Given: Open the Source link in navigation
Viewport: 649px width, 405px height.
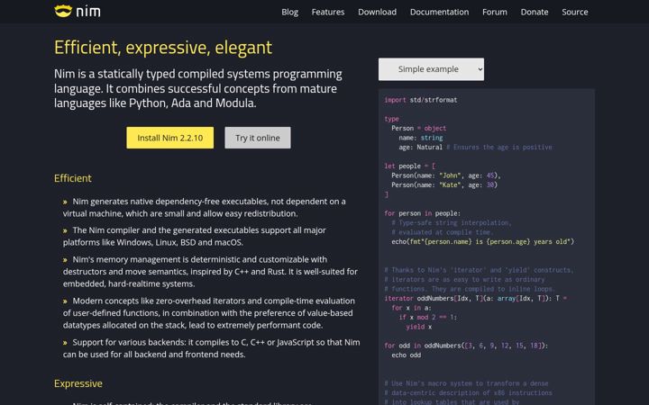Looking at the screenshot, I should [574, 12].
